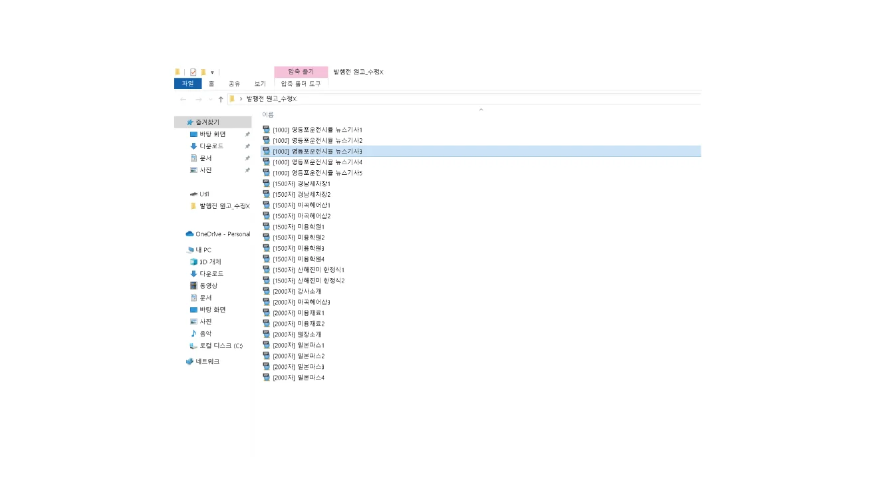Click the 네트워크 icon in navigation pane
Screen dimensions: 875x484
189,362
